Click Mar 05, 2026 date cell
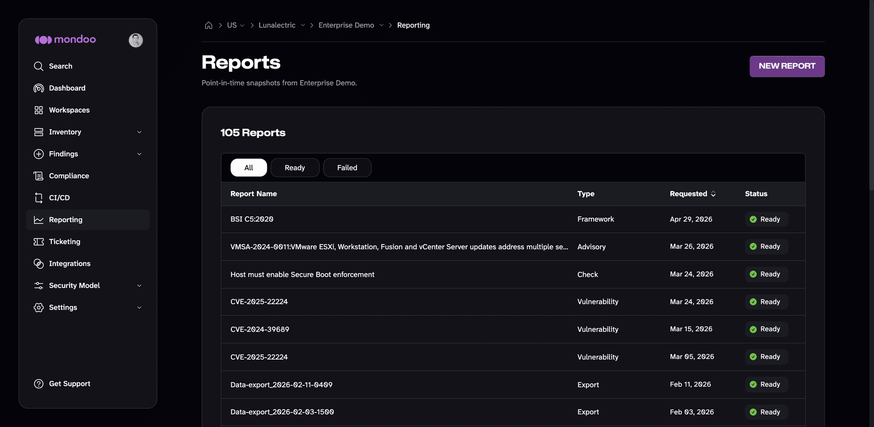Image resolution: width=874 pixels, height=427 pixels. (x=692, y=357)
